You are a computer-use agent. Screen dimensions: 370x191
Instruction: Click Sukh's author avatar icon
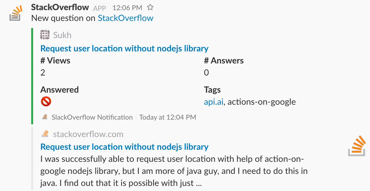click(45, 35)
